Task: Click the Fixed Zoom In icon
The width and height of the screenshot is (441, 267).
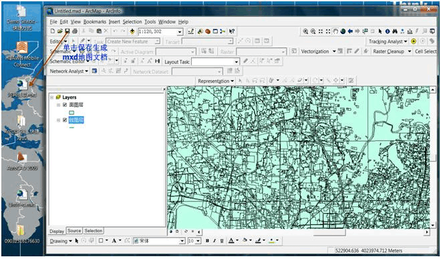Action: [x=321, y=31]
